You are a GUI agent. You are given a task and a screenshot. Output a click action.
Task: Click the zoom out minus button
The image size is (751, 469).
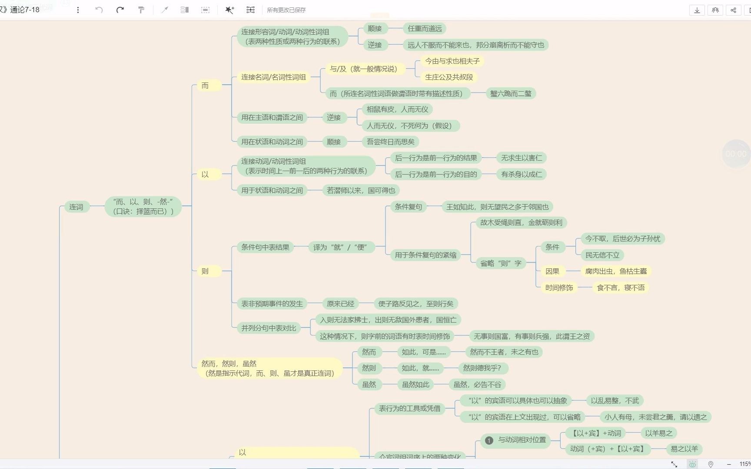coord(729,464)
